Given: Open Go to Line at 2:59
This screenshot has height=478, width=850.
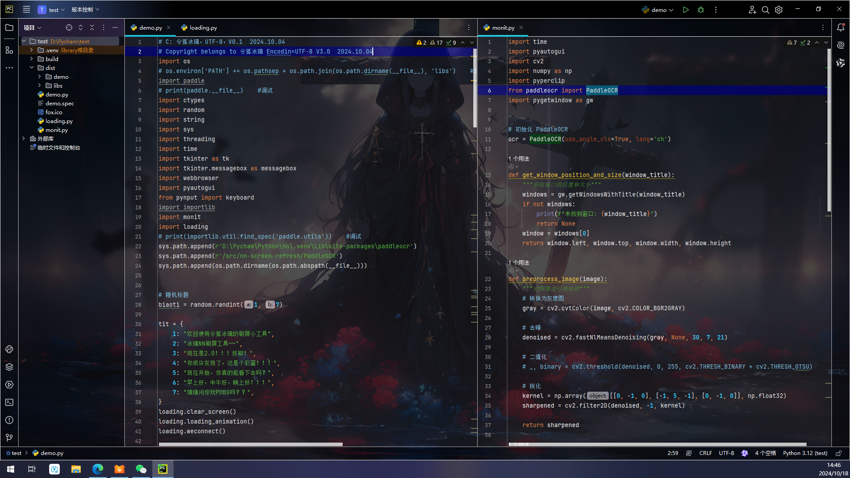Looking at the screenshot, I should coord(672,453).
